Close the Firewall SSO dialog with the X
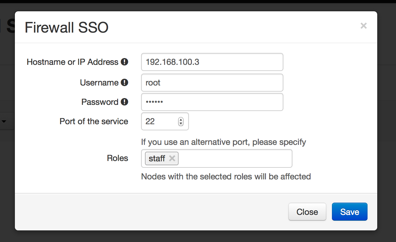The image size is (396, 242). point(364,26)
